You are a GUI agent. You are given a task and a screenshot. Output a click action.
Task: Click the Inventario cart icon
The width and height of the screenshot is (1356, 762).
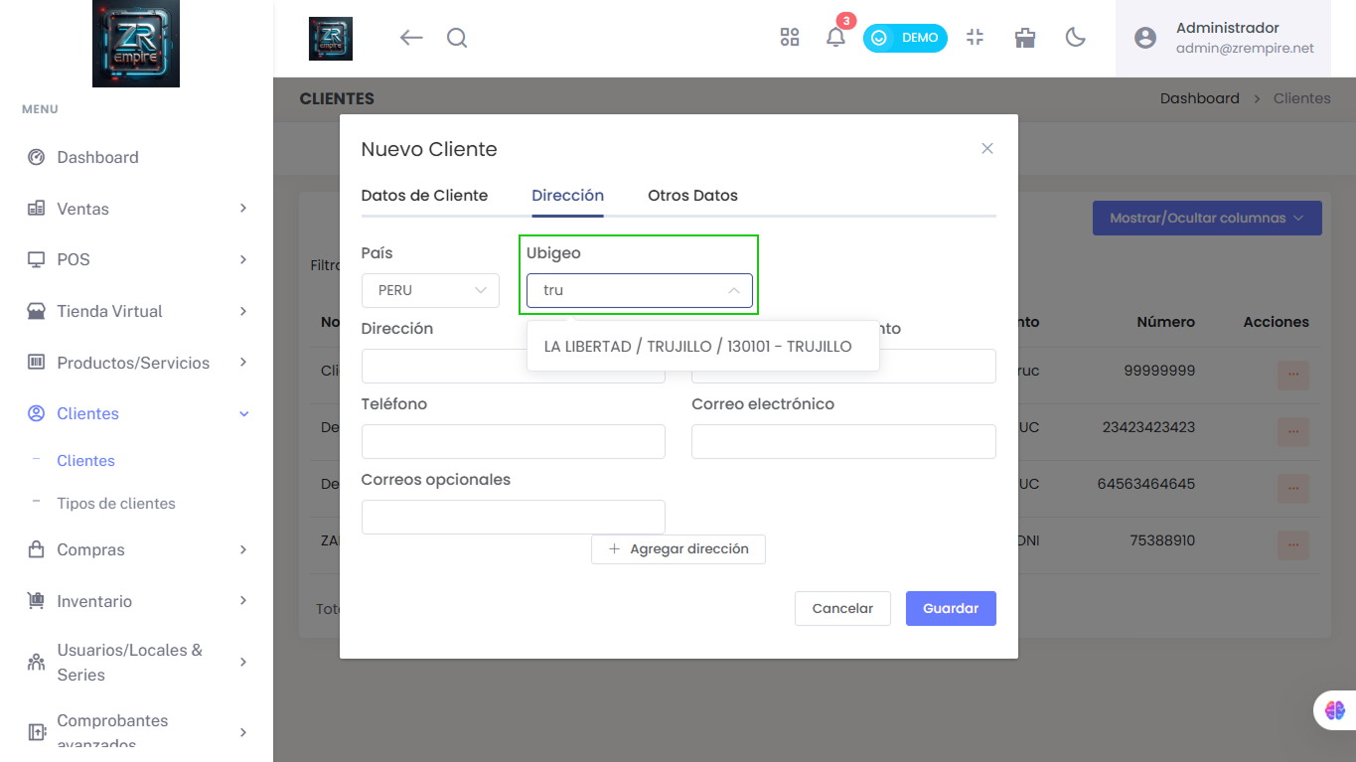pyautogui.click(x=37, y=601)
